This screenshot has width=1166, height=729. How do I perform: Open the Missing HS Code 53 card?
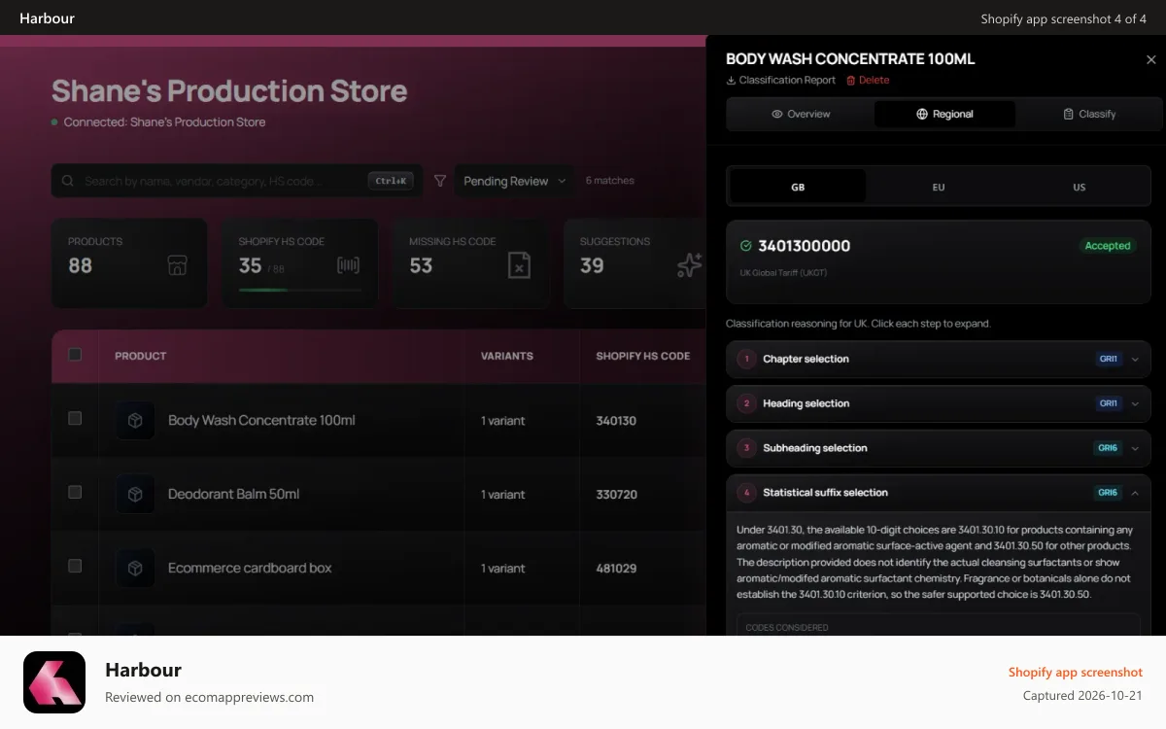point(470,263)
